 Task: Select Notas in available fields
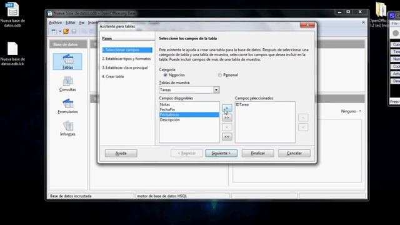pos(189,104)
